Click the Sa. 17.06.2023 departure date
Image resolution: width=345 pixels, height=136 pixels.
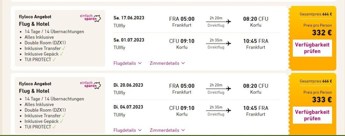(x=129, y=18)
